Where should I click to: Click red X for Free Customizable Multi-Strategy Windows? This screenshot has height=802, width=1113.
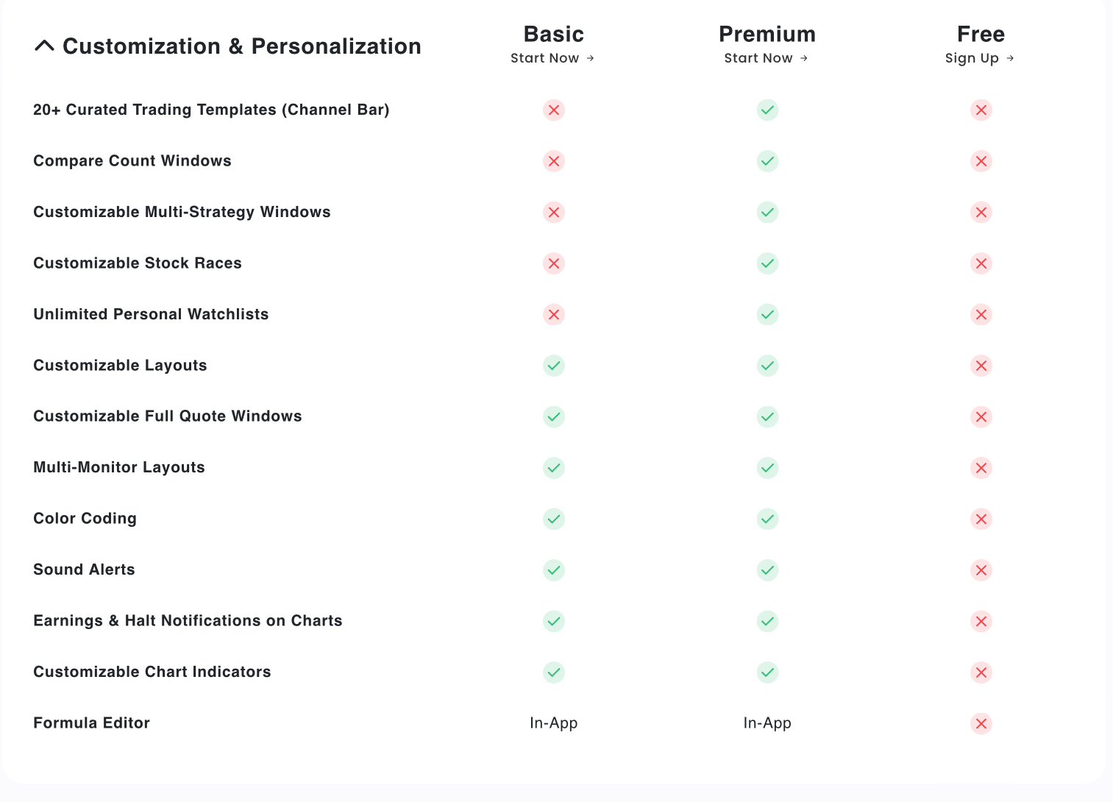coord(981,213)
